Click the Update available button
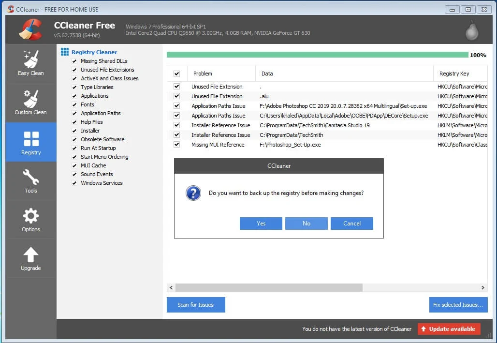Viewport: 497px width, 343px height. tap(449, 329)
